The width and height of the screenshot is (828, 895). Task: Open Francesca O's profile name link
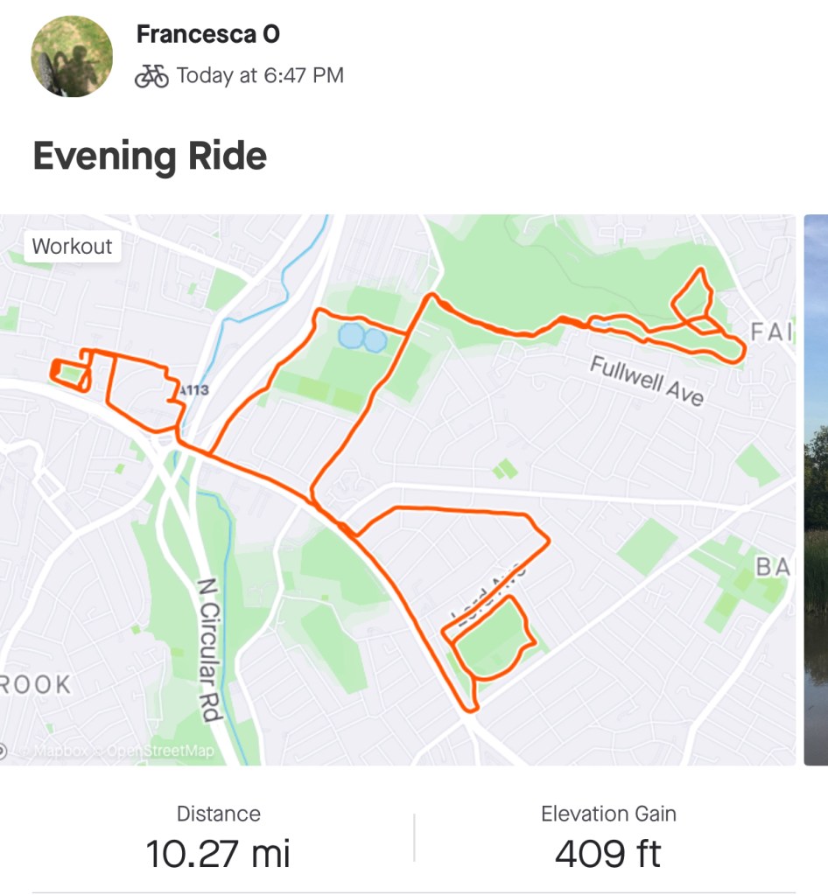coord(208,34)
